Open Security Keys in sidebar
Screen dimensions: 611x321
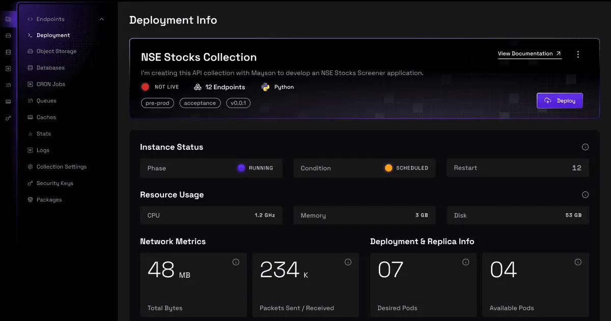pyautogui.click(x=54, y=183)
